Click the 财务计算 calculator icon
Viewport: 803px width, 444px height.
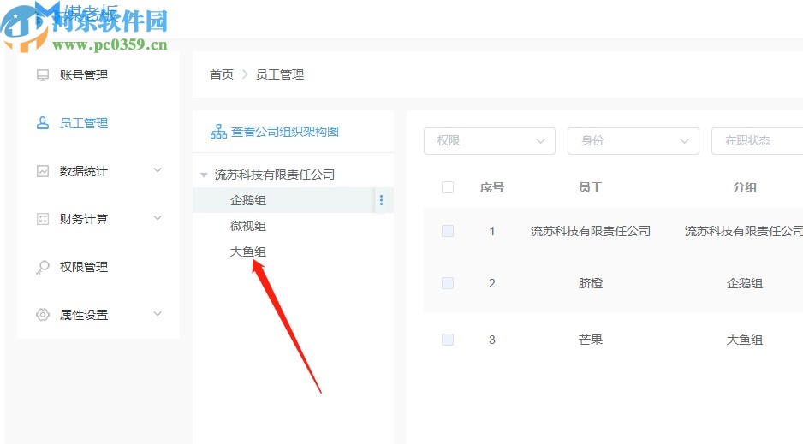pos(43,219)
